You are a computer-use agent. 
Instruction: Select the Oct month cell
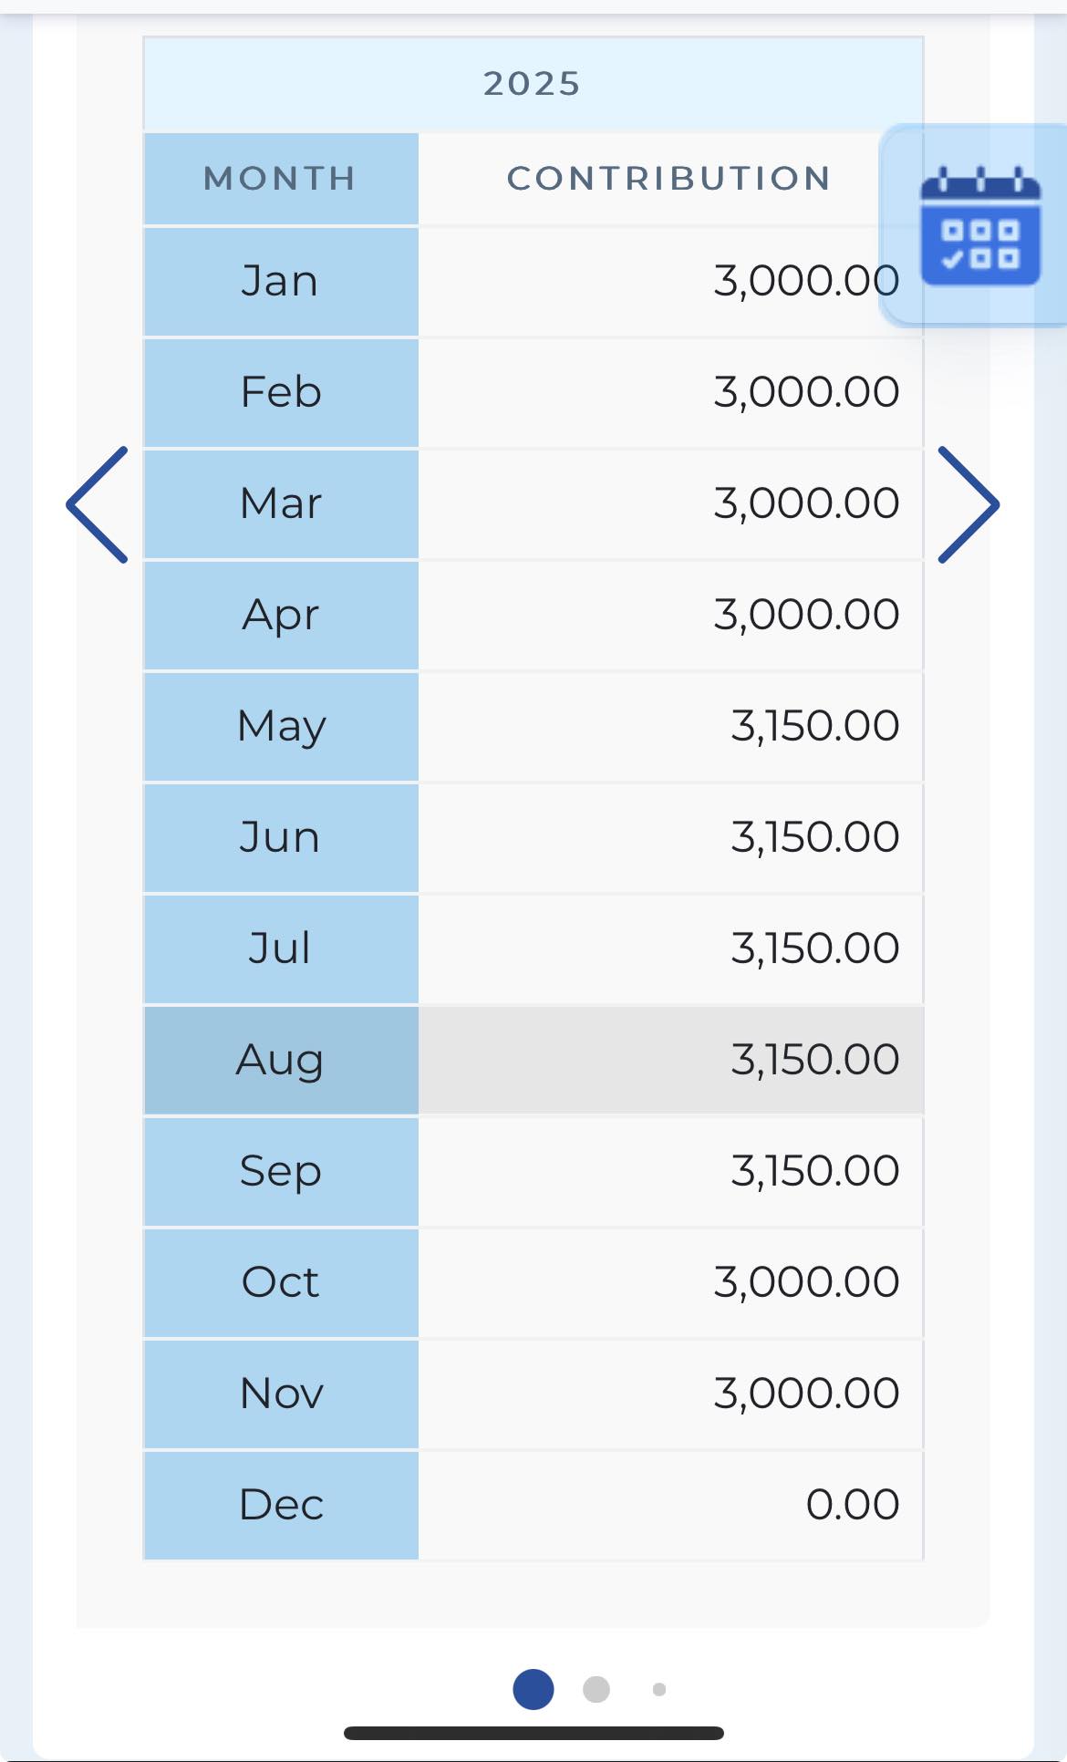[x=281, y=1283]
